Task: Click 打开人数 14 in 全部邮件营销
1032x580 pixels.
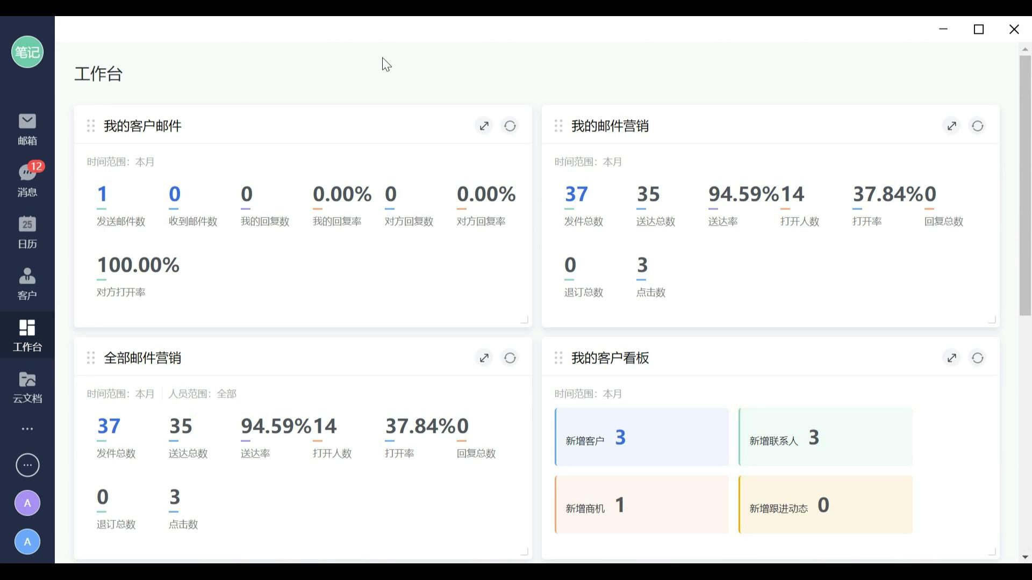Action: 325,426
